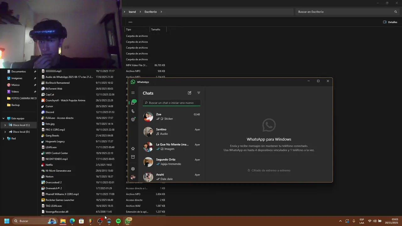Open Música in Explorer quick access
The width and height of the screenshot is (402, 226).
point(15,85)
